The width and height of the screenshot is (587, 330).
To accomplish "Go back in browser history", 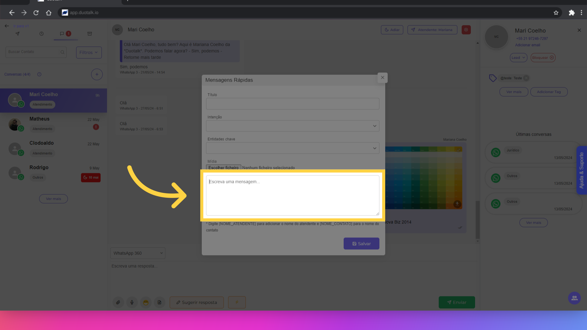I will (12, 13).
